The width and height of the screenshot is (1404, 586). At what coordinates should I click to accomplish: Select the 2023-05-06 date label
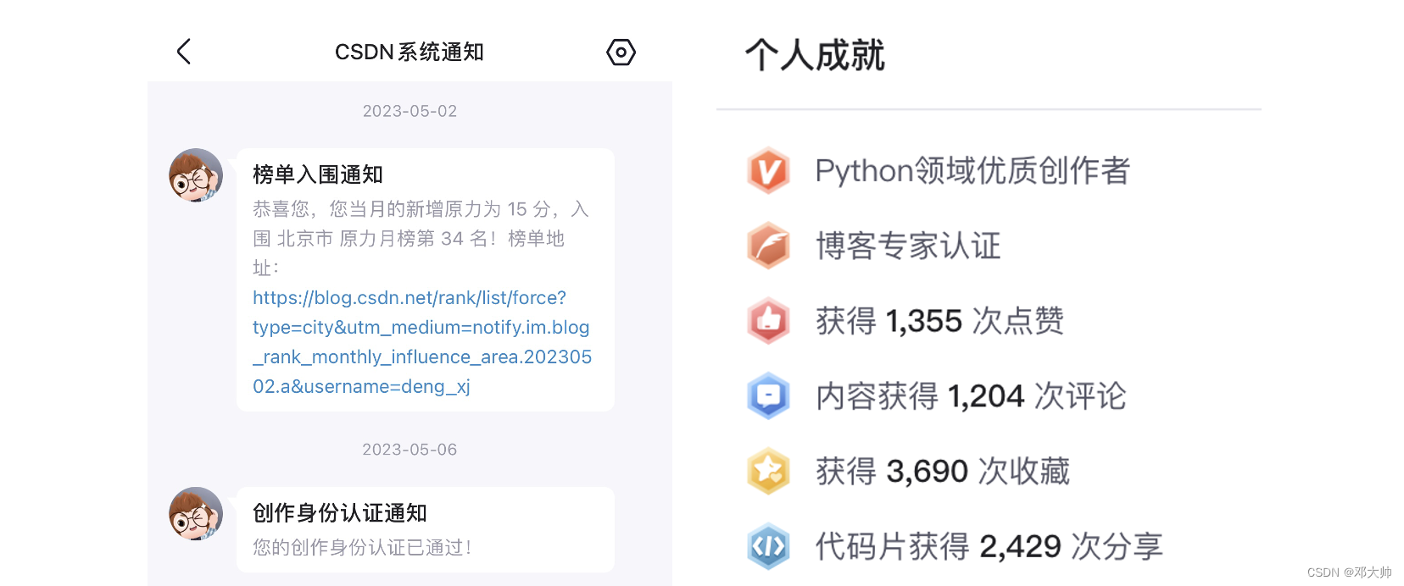coord(409,450)
